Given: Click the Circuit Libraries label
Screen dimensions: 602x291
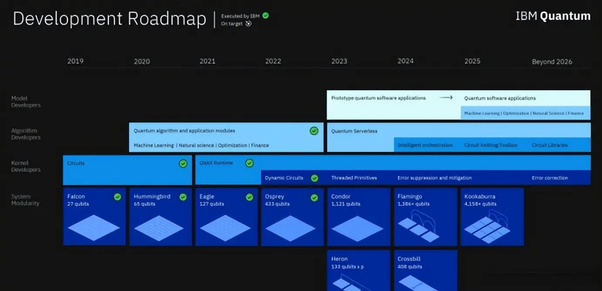Looking at the screenshot, I should click(550, 145).
